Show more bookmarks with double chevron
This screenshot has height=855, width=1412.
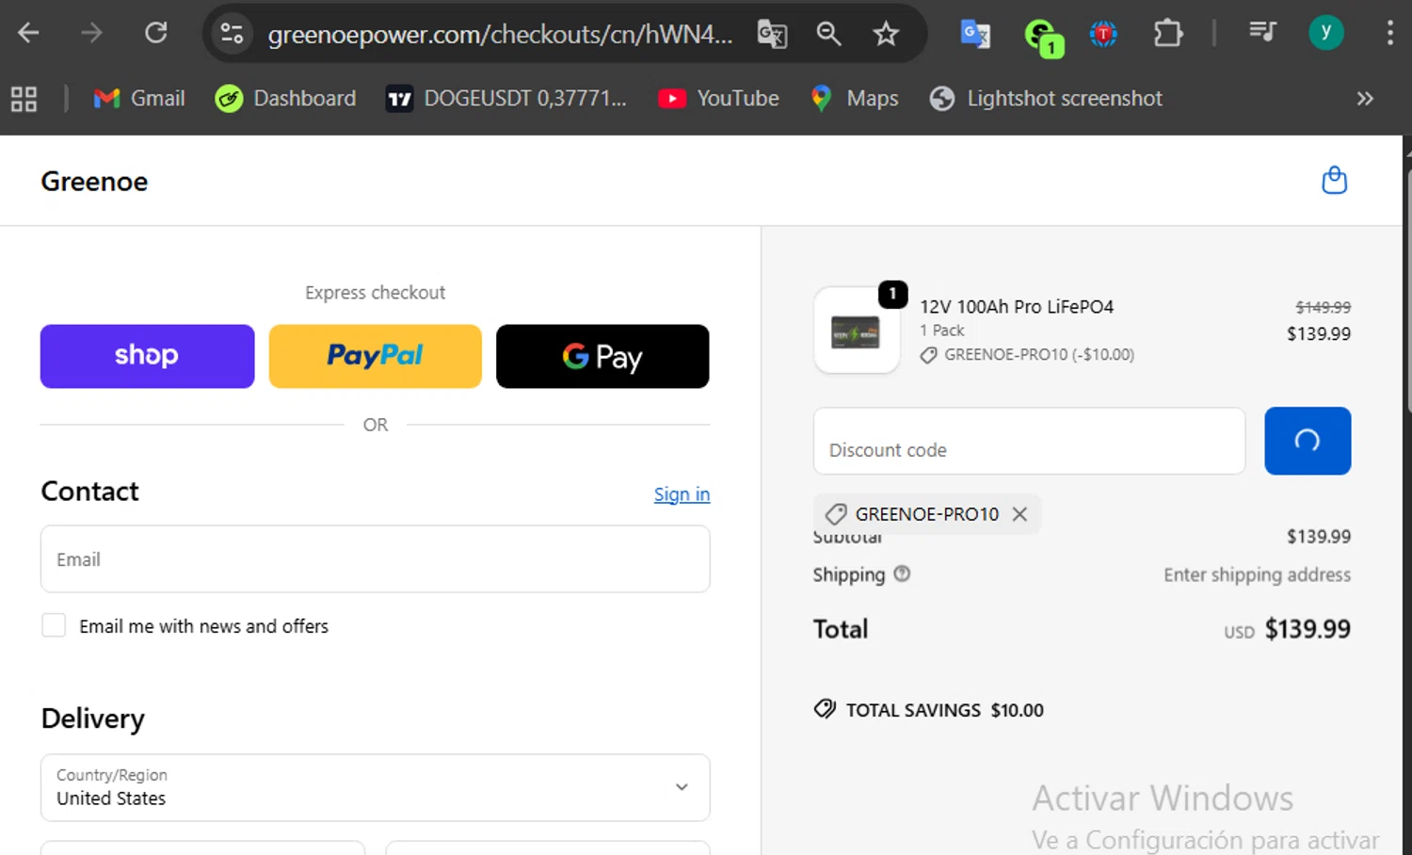coord(1365,99)
